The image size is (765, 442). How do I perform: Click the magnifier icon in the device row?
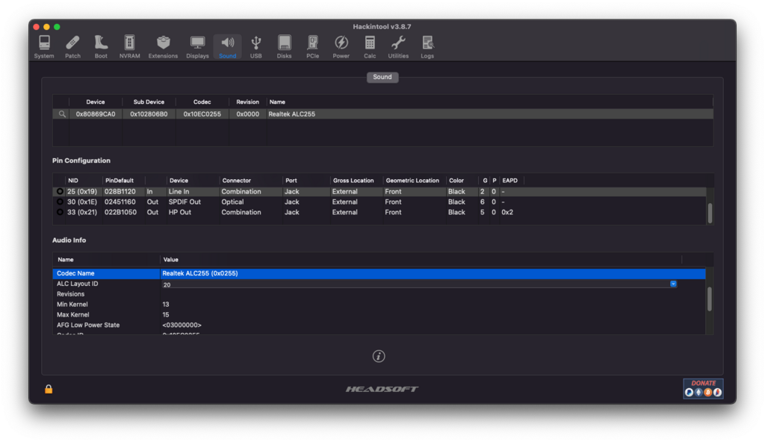62,114
